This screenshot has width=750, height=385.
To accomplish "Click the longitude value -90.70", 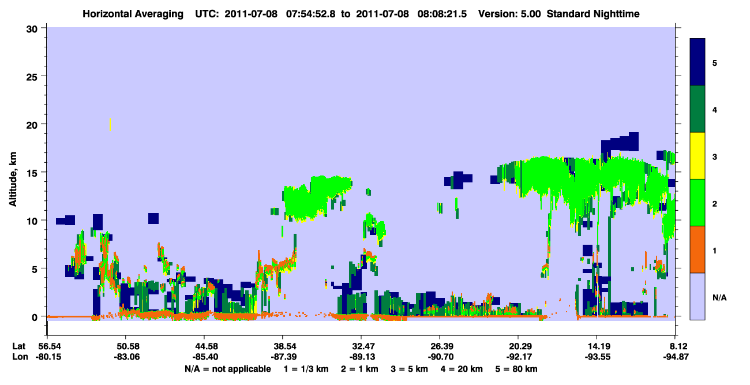I will tap(440, 356).
